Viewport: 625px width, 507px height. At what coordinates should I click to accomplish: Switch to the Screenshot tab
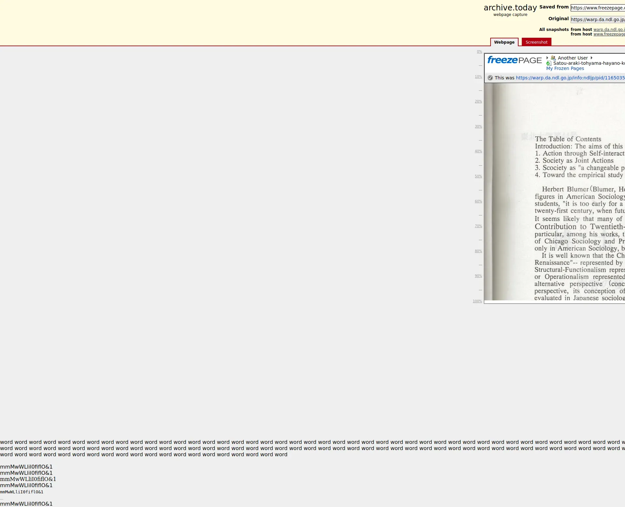536,42
